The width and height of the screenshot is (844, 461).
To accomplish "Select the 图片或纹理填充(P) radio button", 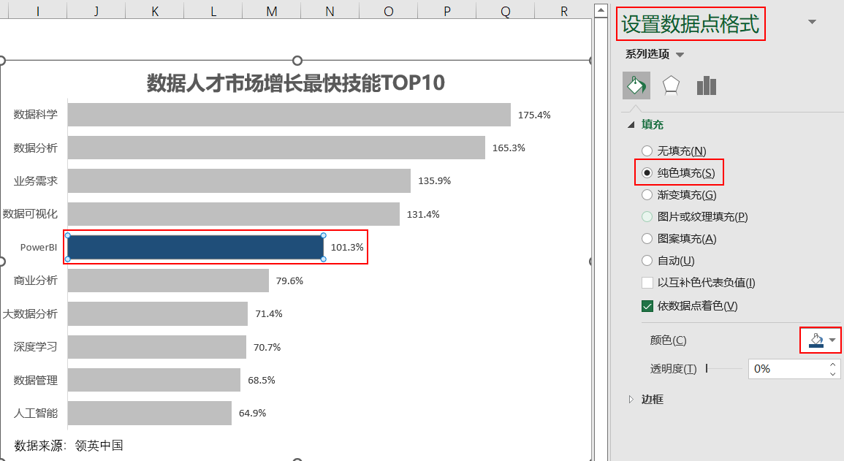I will [647, 217].
